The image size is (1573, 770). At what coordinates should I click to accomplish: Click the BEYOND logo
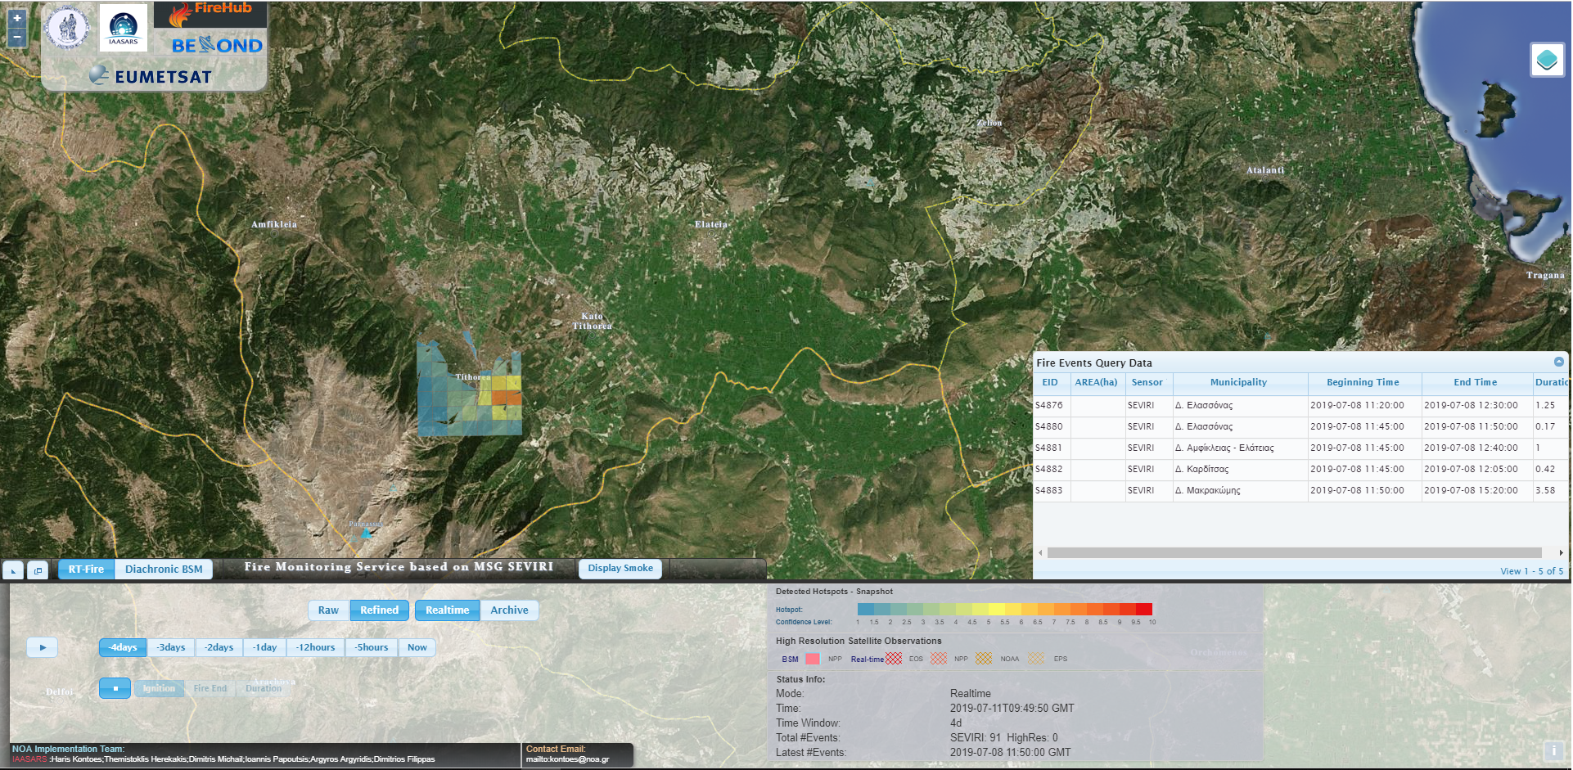pos(217,46)
